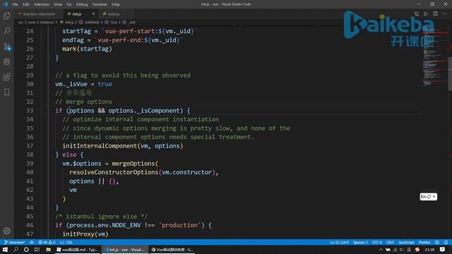
Task: Show hidden system tray icons
Action: point(381,250)
